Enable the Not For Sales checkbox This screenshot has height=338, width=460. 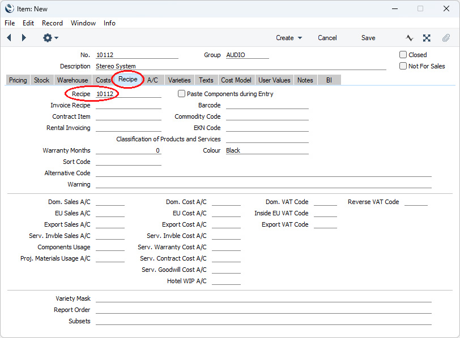403,66
